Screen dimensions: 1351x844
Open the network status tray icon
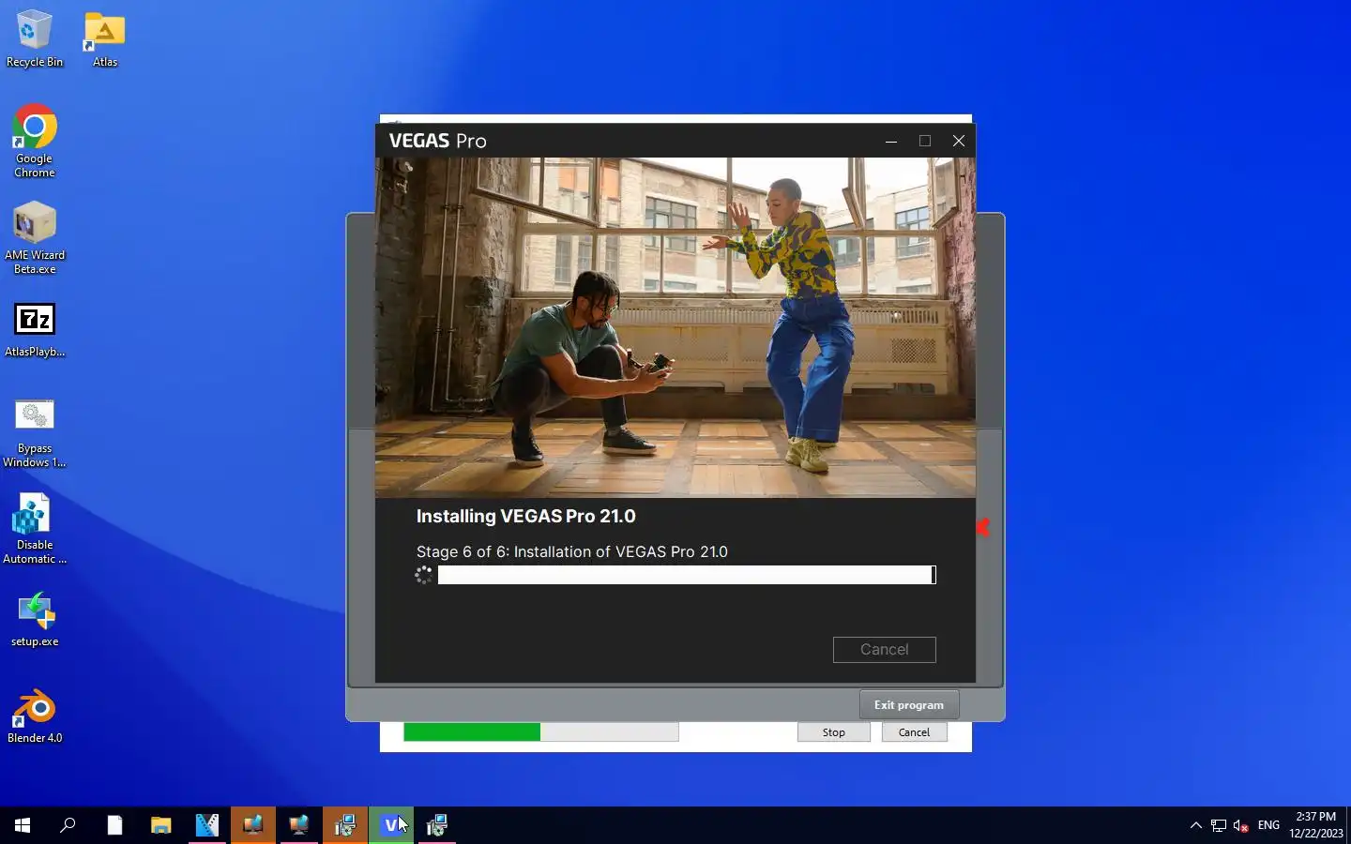[x=1219, y=825]
